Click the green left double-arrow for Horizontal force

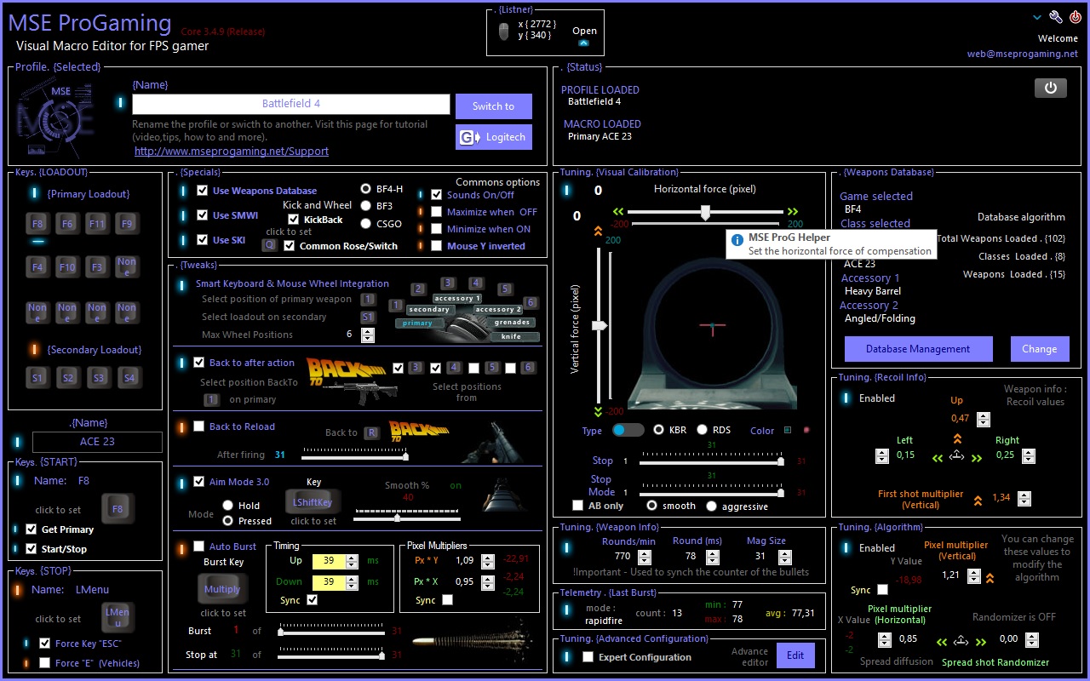pyautogui.click(x=618, y=211)
